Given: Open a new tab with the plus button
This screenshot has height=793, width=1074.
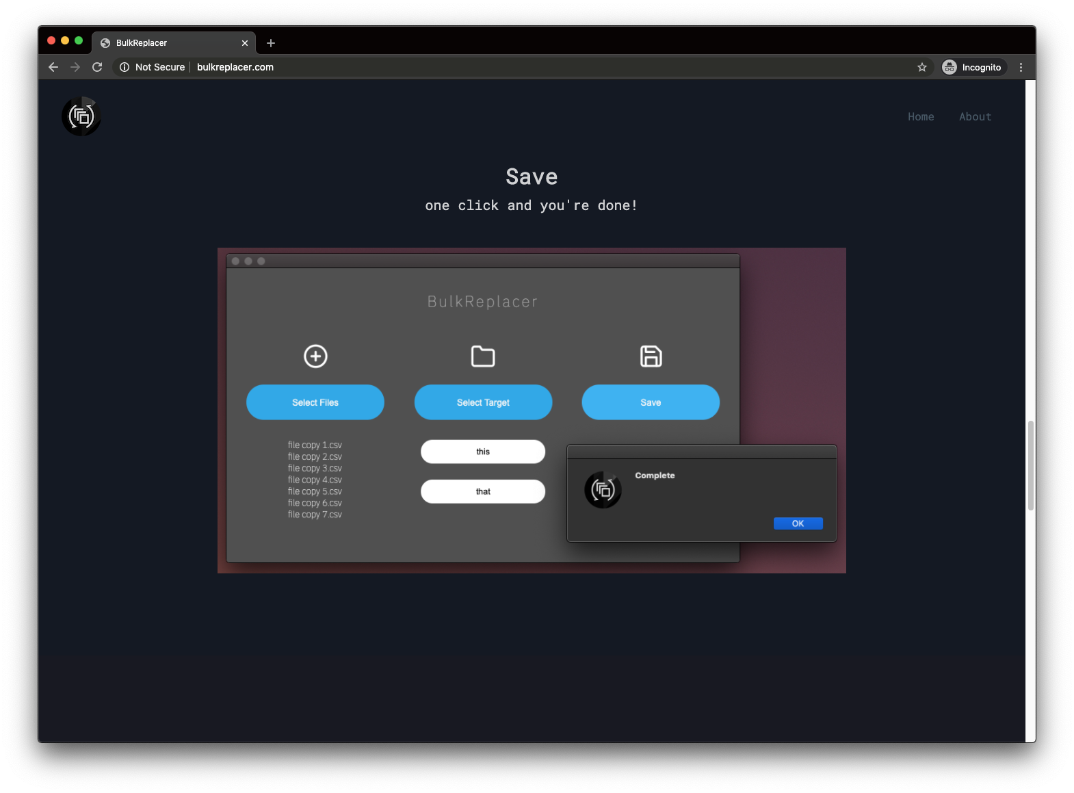Looking at the screenshot, I should 271,43.
